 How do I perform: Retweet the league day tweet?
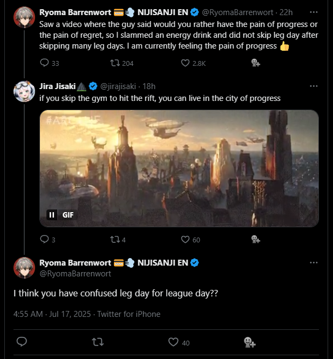coord(97,342)
